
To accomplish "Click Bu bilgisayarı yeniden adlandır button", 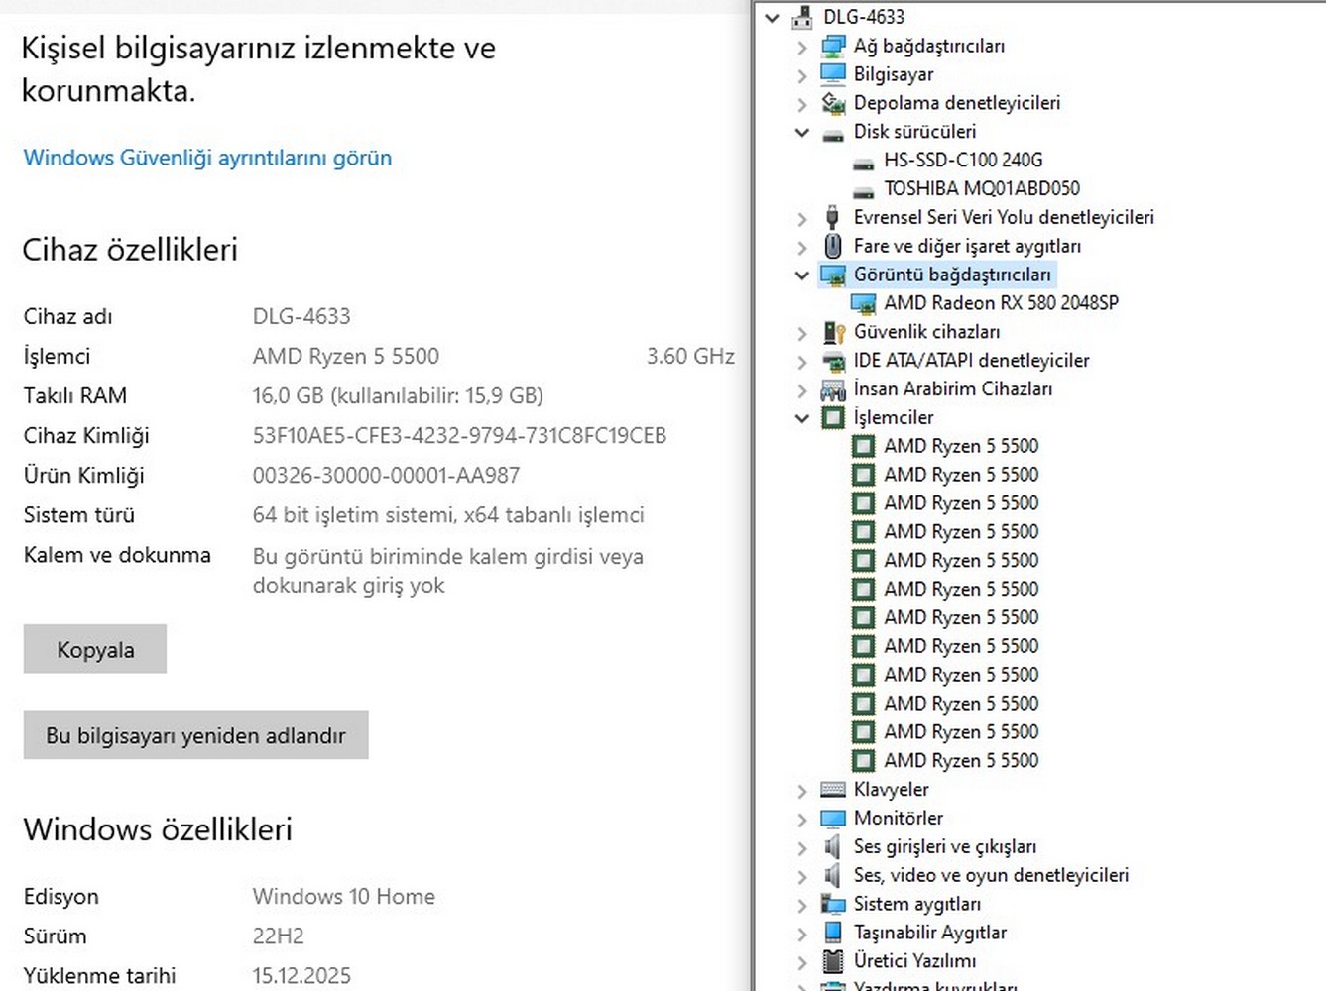I will pyautogui.click(x=195, y=735).
